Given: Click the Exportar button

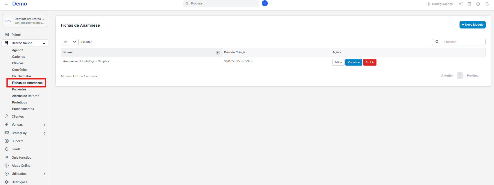Looking at the screenshot, I should point(86,42).
